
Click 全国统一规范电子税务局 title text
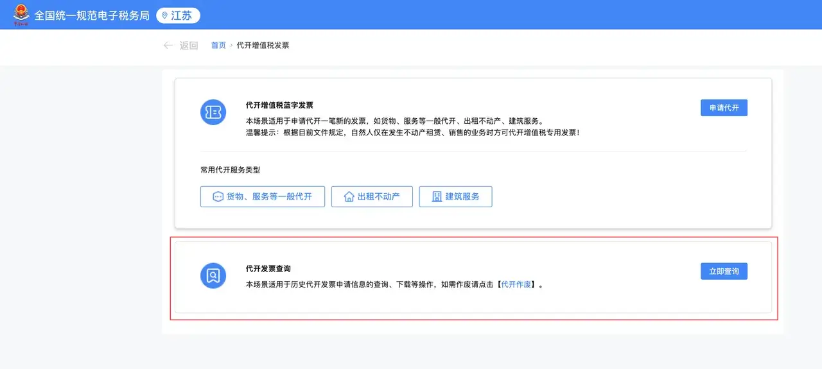tap(92, 15)
